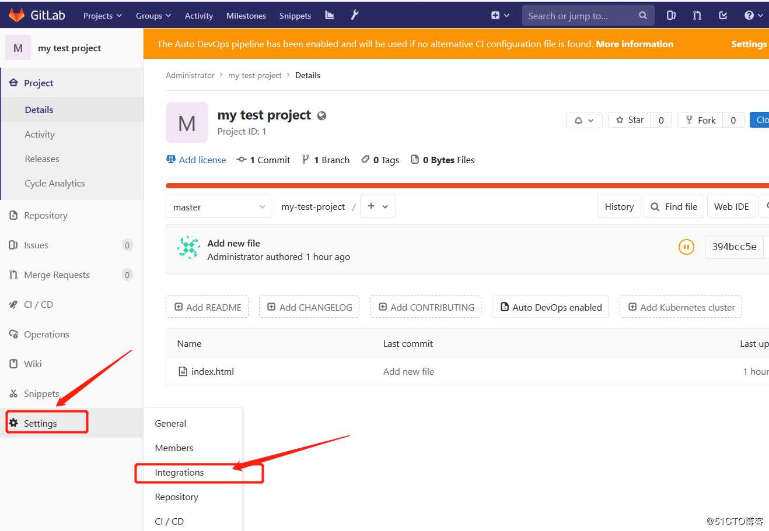Viewport: 769px width, 531px height.
Task: Click Snippets in top navigation
Action: click(x=295, y=16)
